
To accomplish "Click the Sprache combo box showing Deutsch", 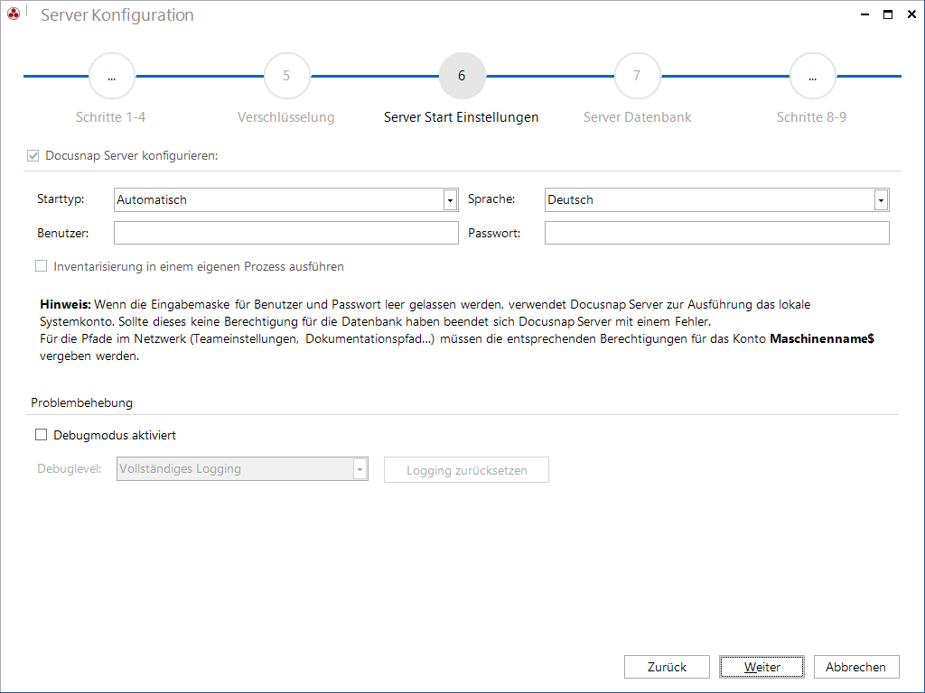I will pos(716,200).
